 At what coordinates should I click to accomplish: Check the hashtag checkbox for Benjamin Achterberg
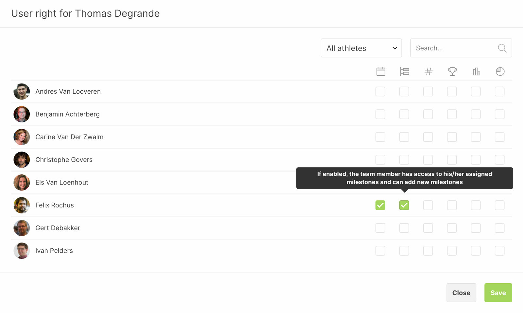[428, 114]
